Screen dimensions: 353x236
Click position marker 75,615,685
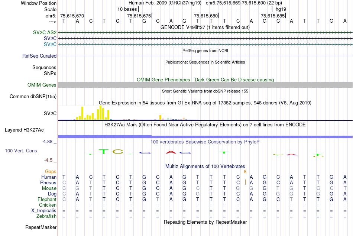[x=273, y=16]
